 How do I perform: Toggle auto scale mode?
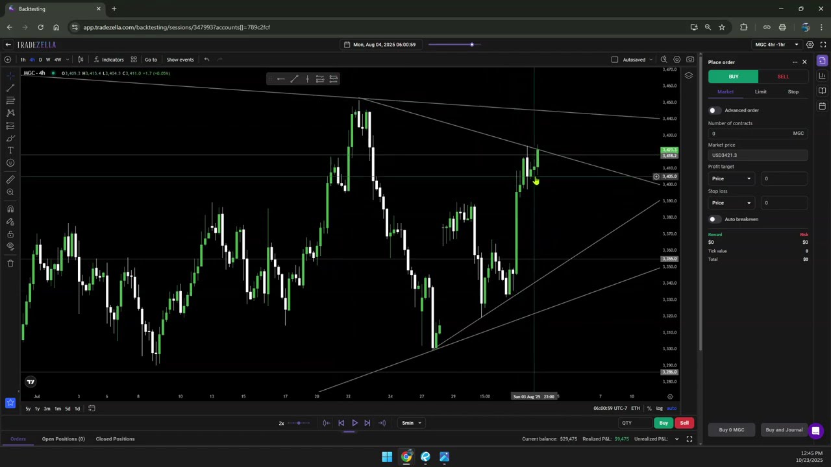tap(671, 409)
